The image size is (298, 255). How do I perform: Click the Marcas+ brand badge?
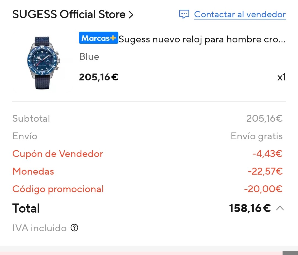pos(99,38)
